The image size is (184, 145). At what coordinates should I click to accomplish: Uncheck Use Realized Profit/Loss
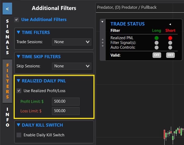[19, 91]
